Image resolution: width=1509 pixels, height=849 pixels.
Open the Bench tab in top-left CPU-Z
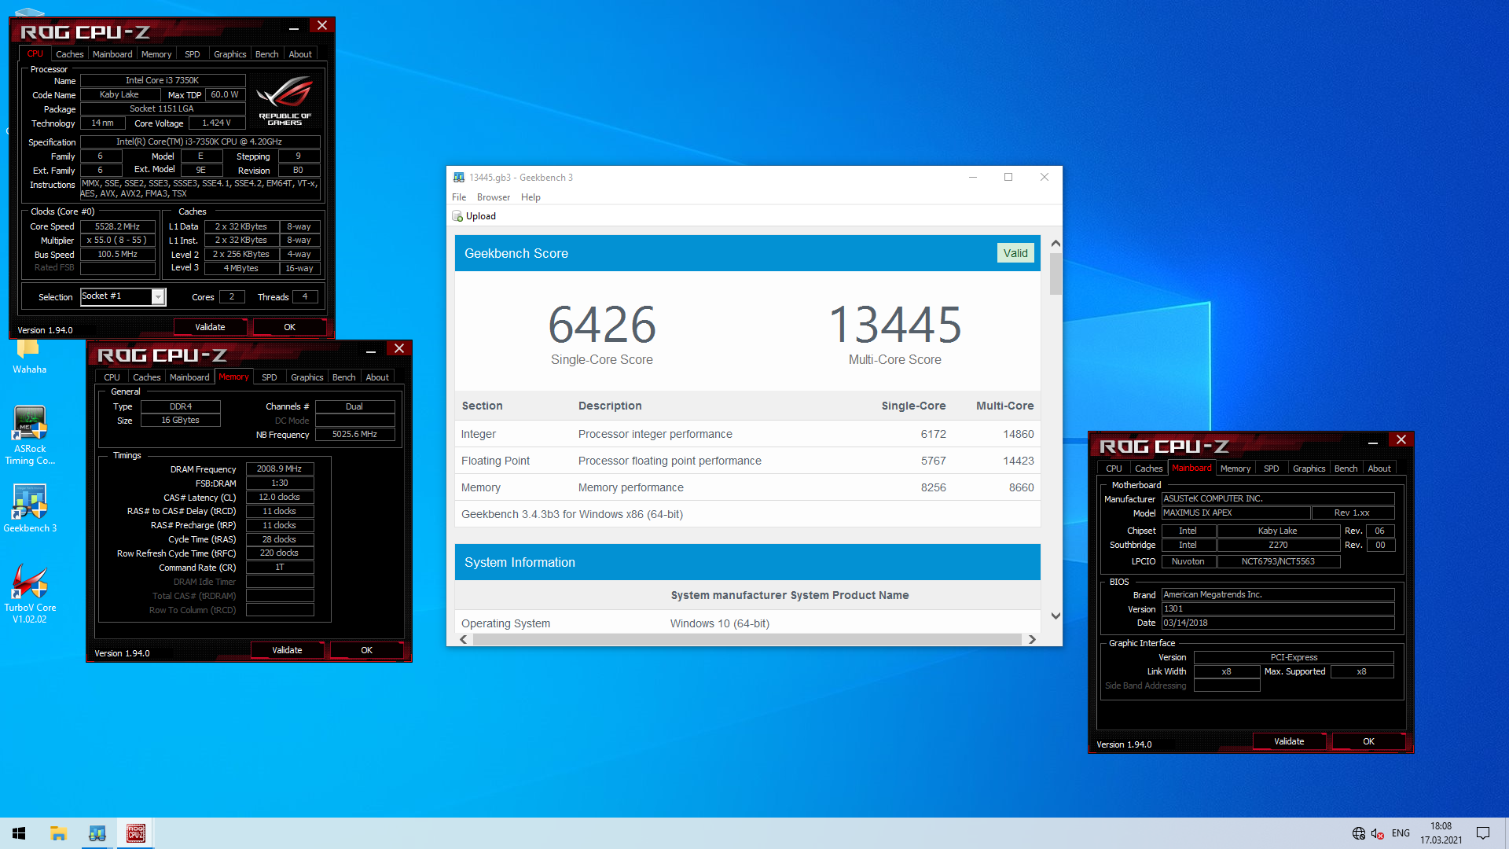[x=266, y=54]
